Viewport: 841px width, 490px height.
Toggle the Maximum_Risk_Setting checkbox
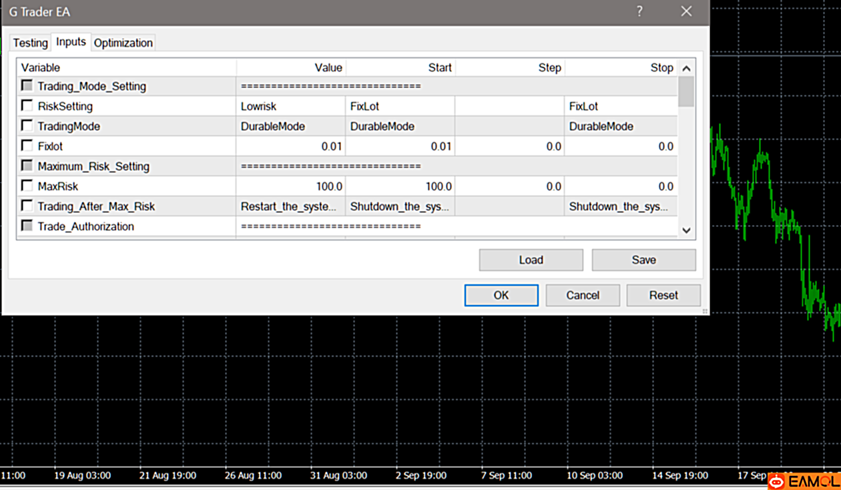pos(27,166)
